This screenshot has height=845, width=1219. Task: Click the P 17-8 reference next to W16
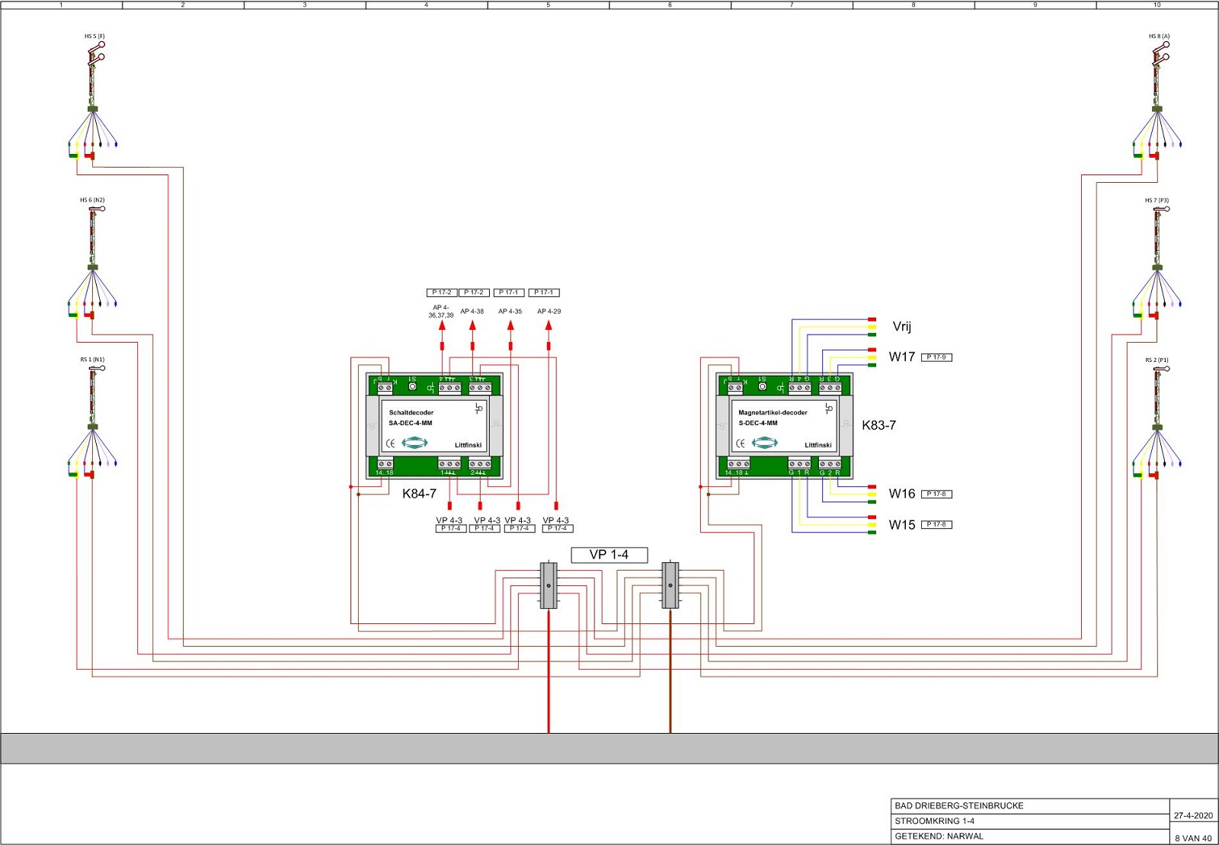click(936, 494)
